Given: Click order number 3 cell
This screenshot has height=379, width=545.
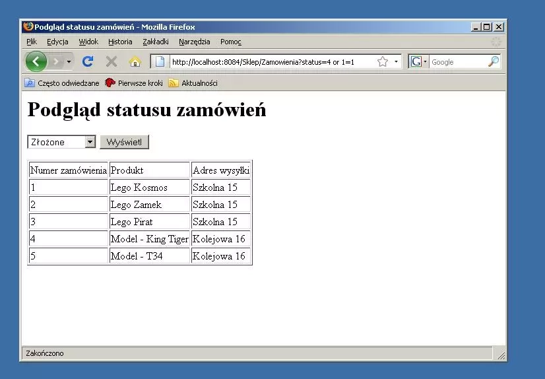Looking at the screenshot, I should point(69,221).
